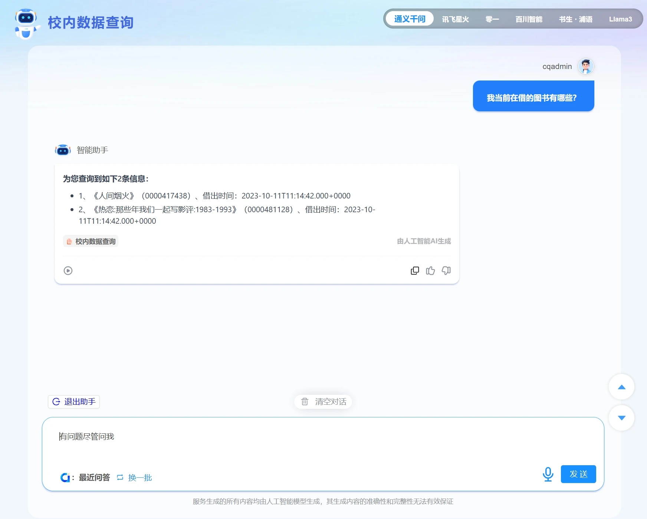Click the cqadmin user avatar
This screenshot has width=647, height=519.
[586, 66]
